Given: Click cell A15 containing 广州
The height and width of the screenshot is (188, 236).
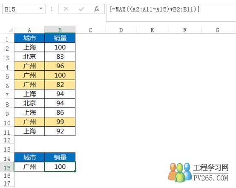Looking at the screenshot, I should (x=29, y=167).
